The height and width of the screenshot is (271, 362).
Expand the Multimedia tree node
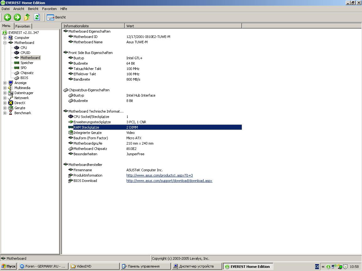coord(5,88)
